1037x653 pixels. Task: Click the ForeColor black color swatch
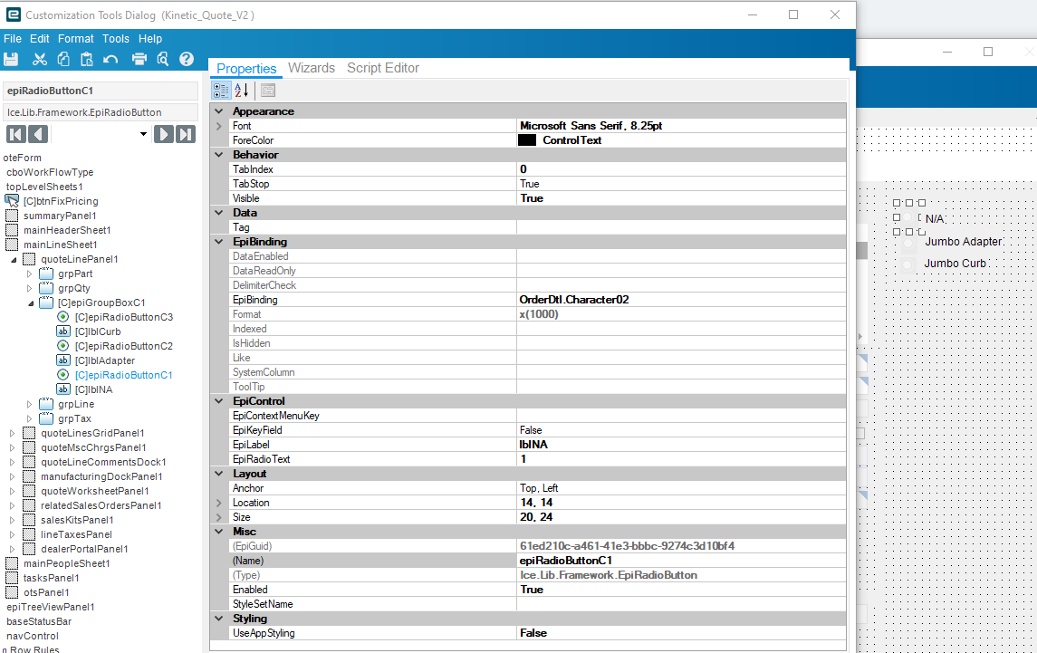point(527,140)
